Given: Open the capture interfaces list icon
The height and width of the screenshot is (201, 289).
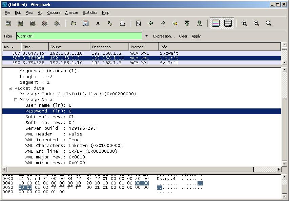Looking at the screenshot, I should coord(8,23).
